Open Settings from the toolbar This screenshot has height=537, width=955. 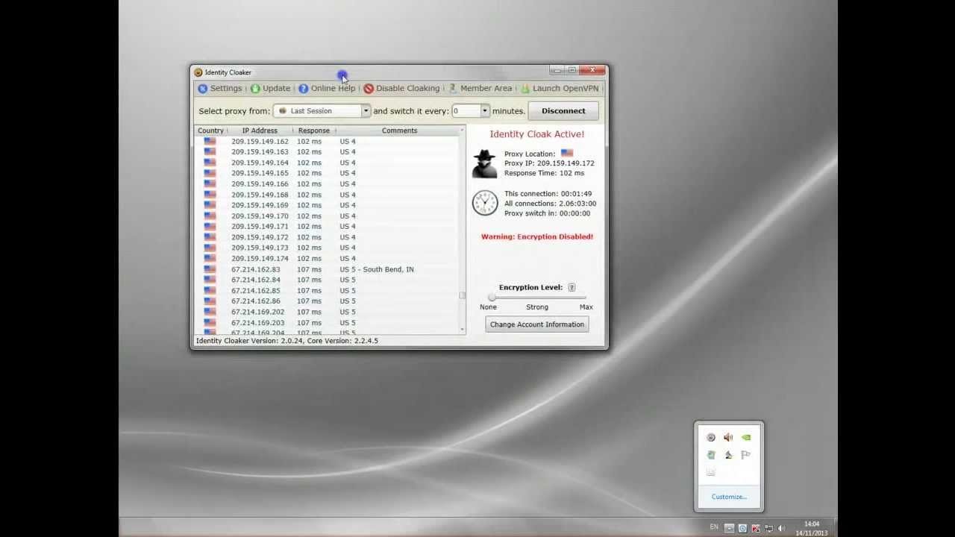pyautogui.click(x=220, y=89)
